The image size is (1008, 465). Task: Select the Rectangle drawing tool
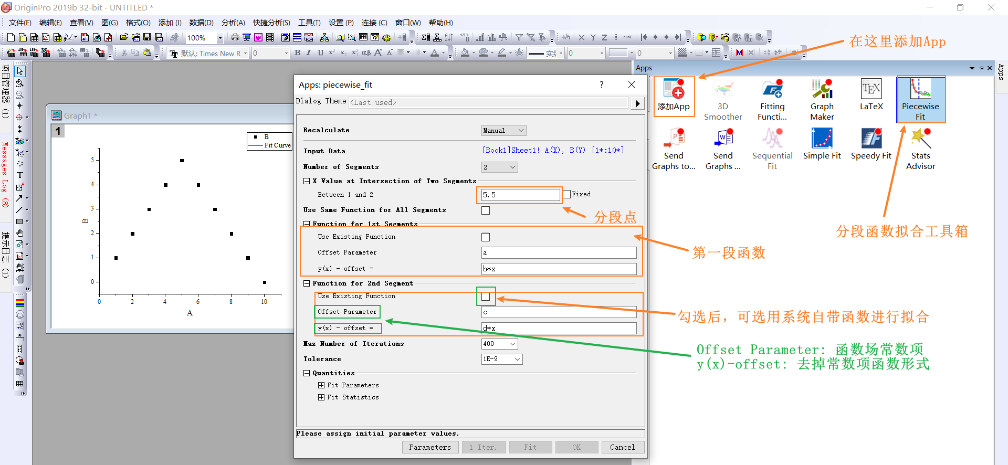tap(19, 221)
